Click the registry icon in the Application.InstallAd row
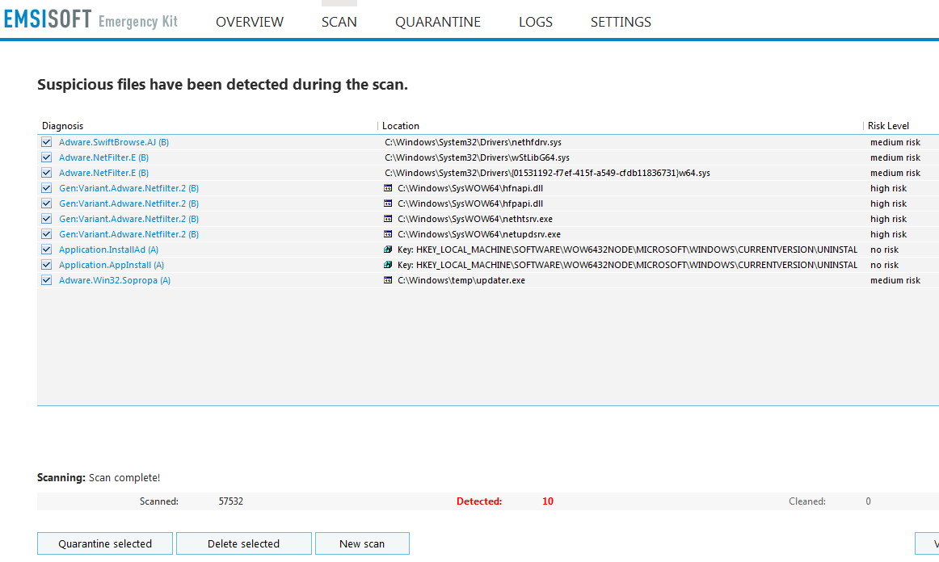 coord(388,250)
